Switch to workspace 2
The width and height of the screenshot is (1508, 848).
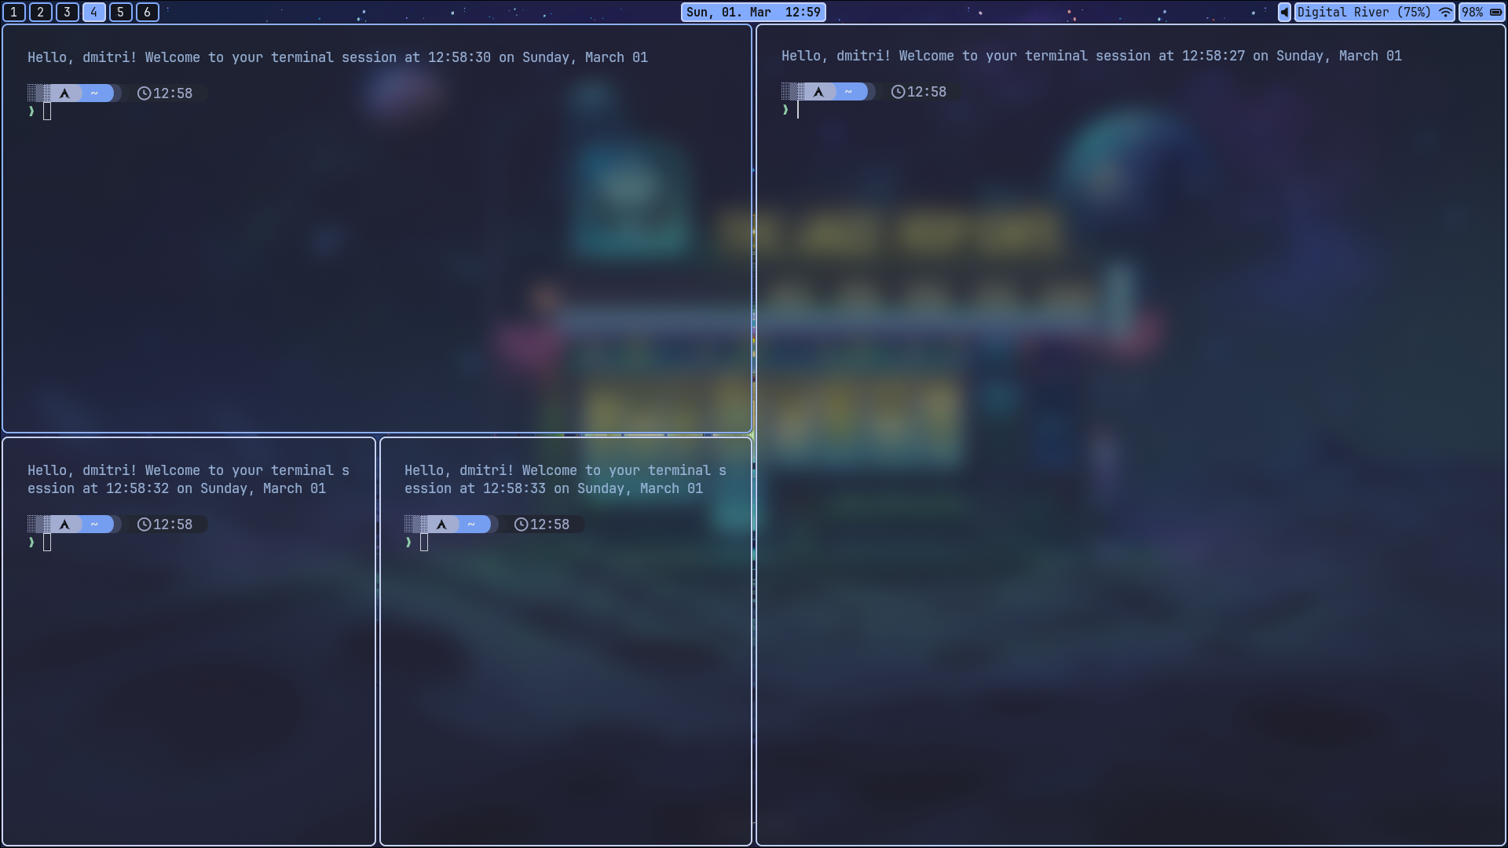tap(41, 12)
